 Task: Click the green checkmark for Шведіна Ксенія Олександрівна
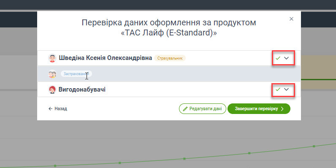[x=278, y=58]
